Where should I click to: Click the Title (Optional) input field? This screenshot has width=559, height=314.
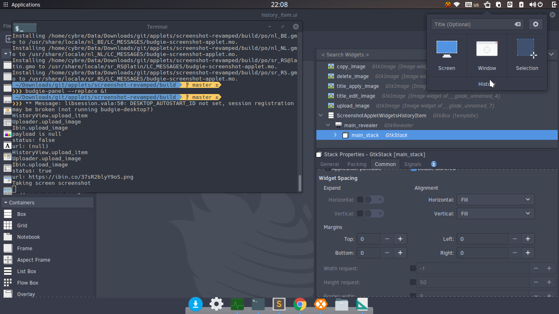pyautogui.click(x=472, y=24)
